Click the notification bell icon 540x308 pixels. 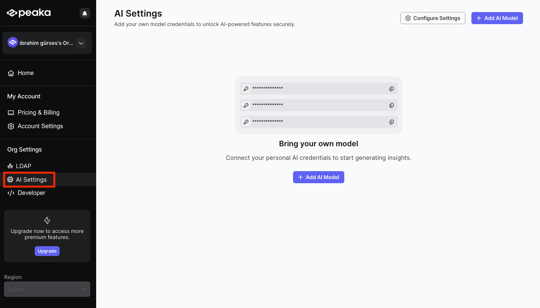click(x=85, y=13)
